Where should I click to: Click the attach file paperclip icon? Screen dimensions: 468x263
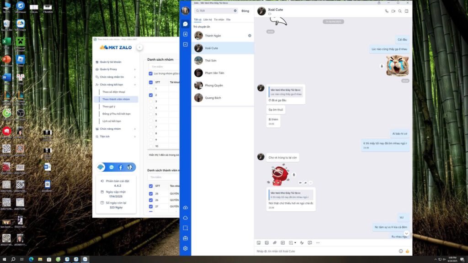pos(275,242)
